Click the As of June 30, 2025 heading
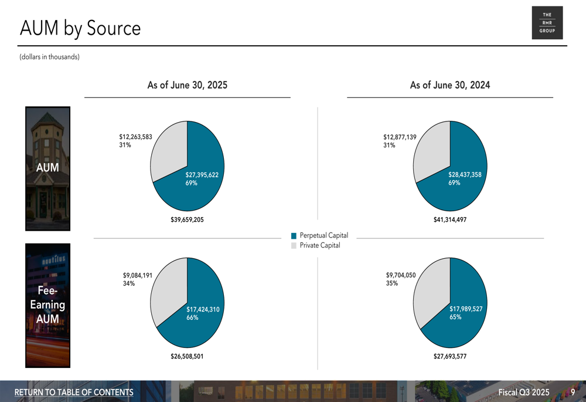The image size is (586, 402). click(188, 85)
